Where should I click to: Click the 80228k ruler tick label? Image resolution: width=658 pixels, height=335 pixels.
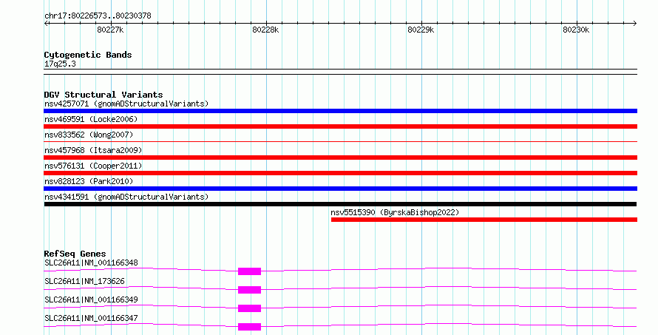click(x=265, y=30)
